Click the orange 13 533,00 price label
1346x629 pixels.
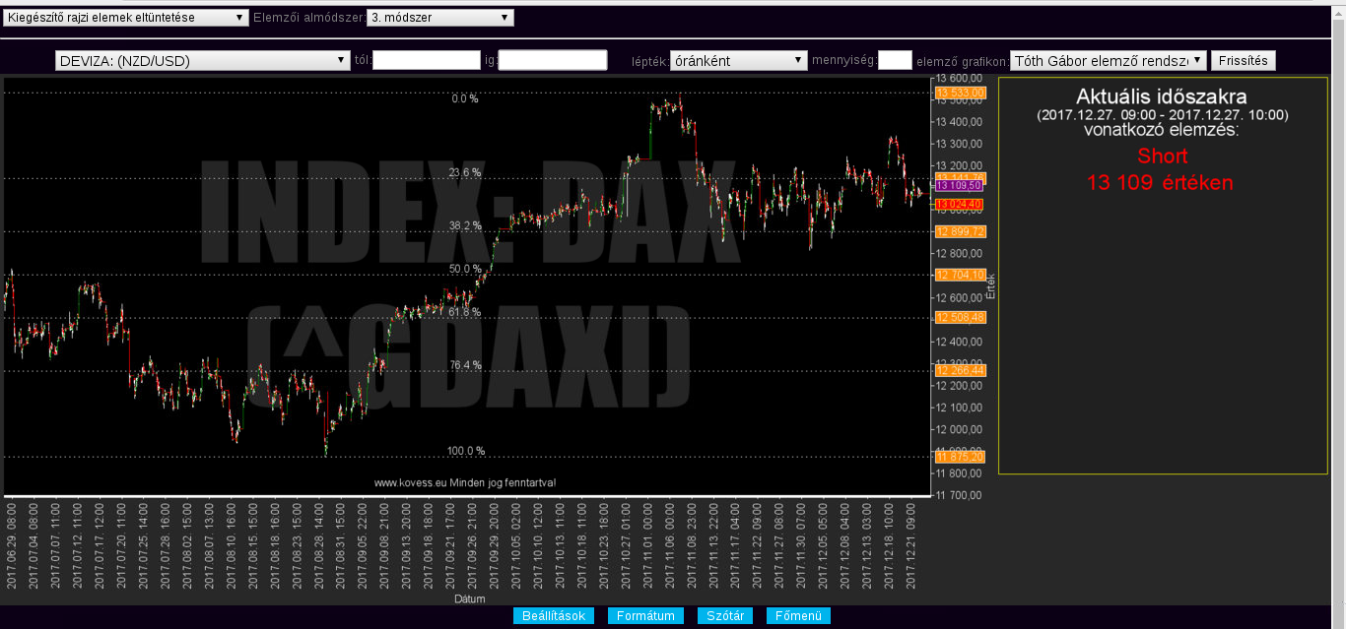tap(960, 93)
